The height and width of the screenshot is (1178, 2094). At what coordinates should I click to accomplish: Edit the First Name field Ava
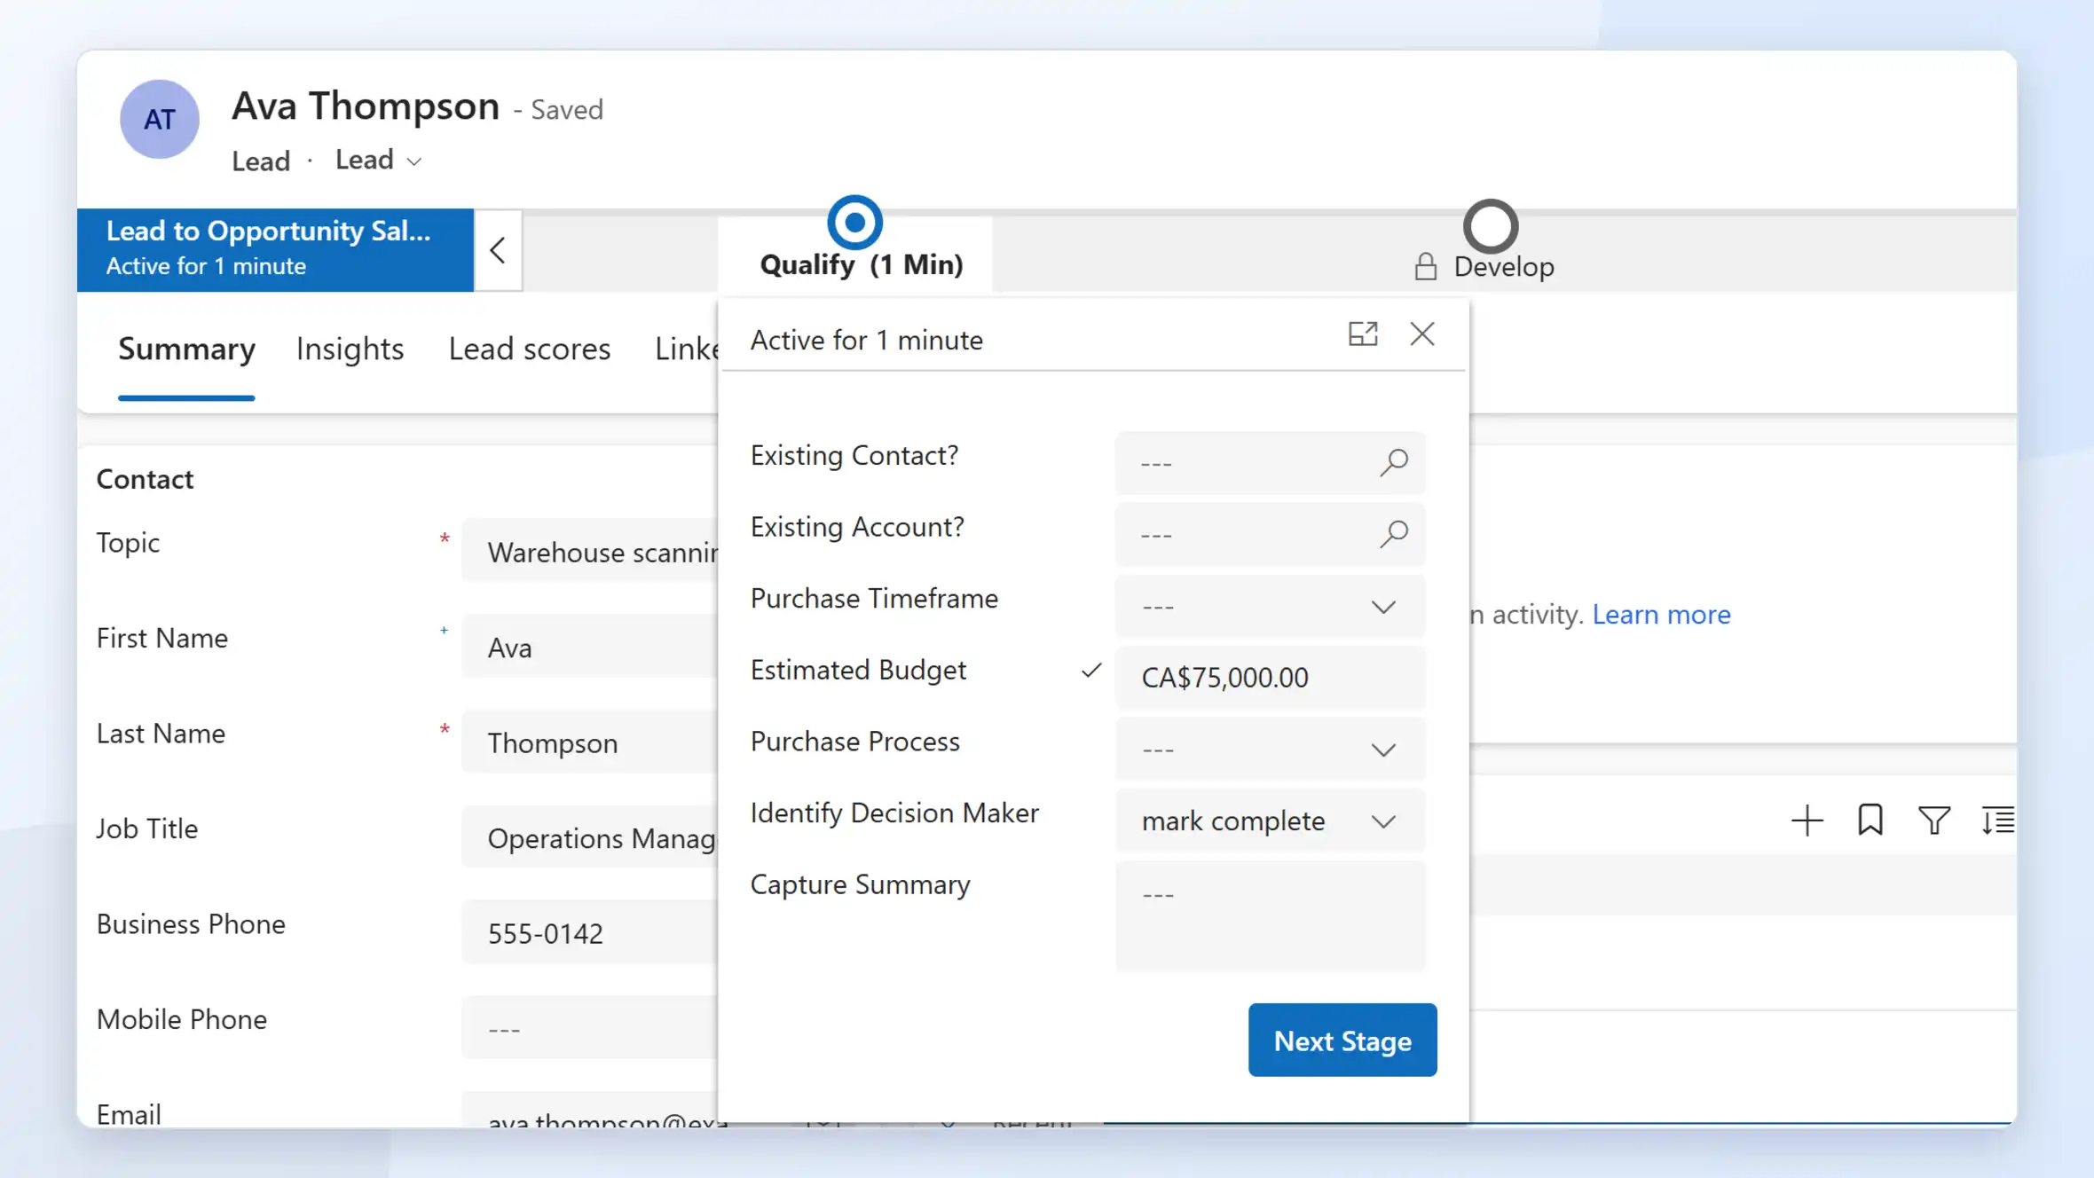(589, 648)
